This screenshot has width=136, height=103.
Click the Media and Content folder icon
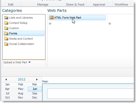pyautogui.click(x=6, y=39)
